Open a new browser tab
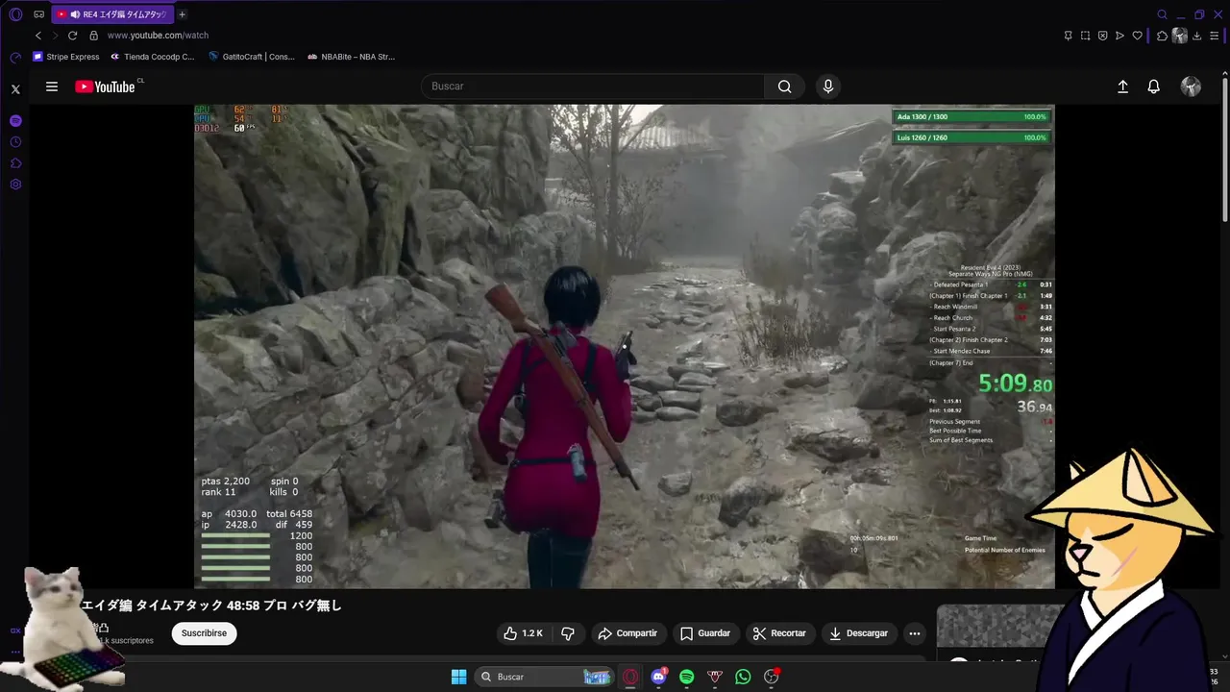This screenshot has width=1230, height=692. (182, 14)
